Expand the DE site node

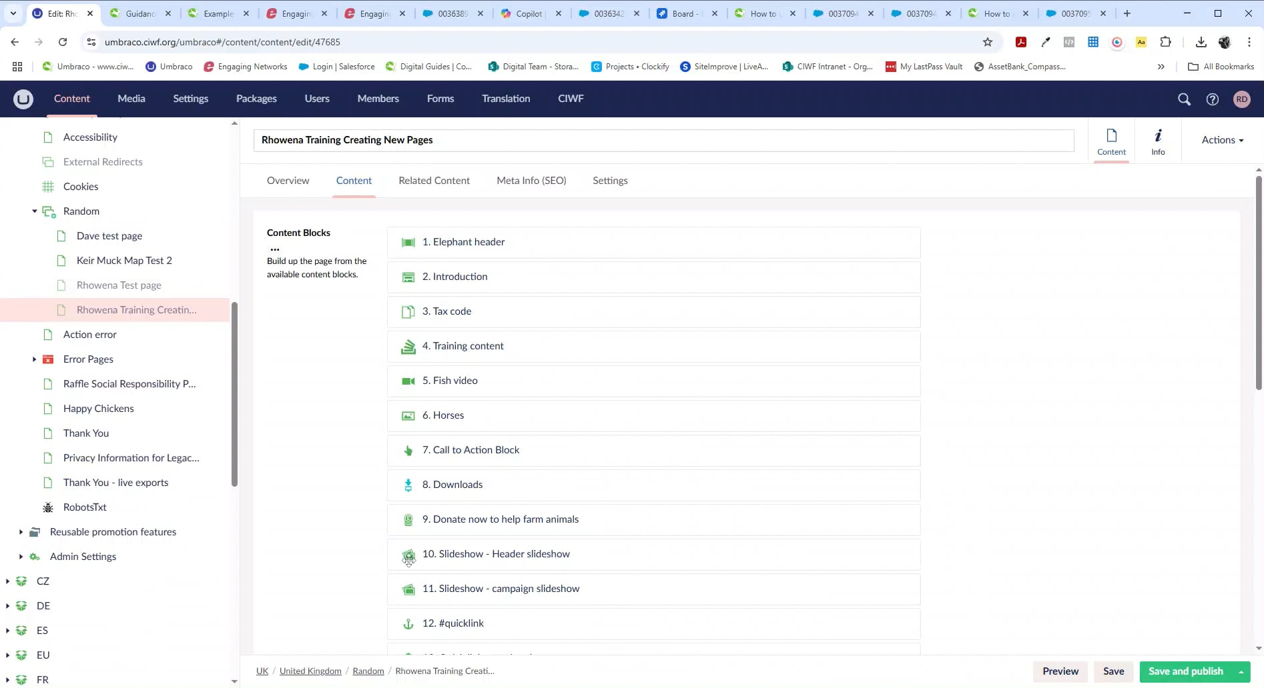pos(7,606)
